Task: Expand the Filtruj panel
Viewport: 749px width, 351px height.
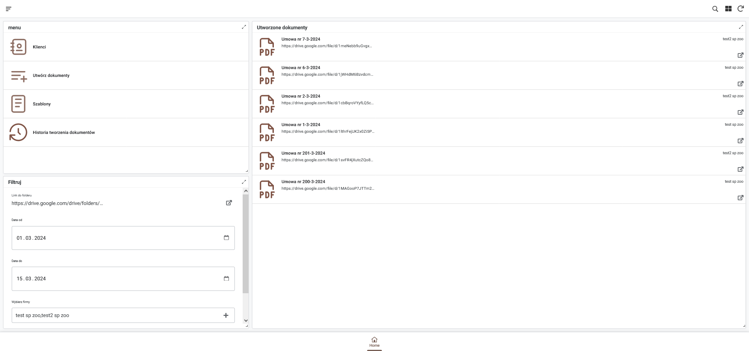Action: tap(244, 182)
